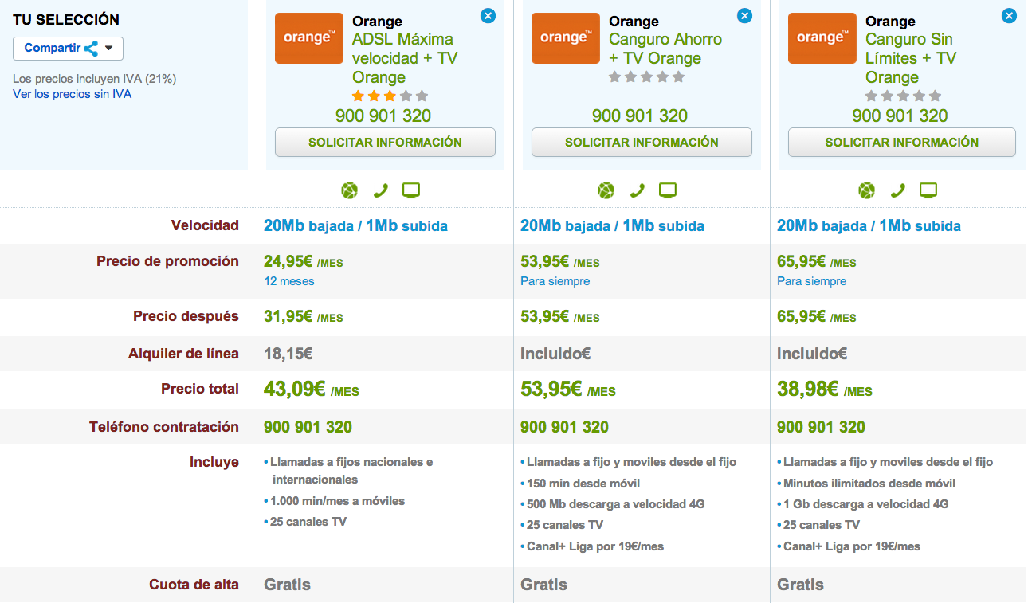The height and width of the screenshot is (603, 1028).
Task: Open Ver los precios sin IVA link
Action: click(x=72, y=94)
